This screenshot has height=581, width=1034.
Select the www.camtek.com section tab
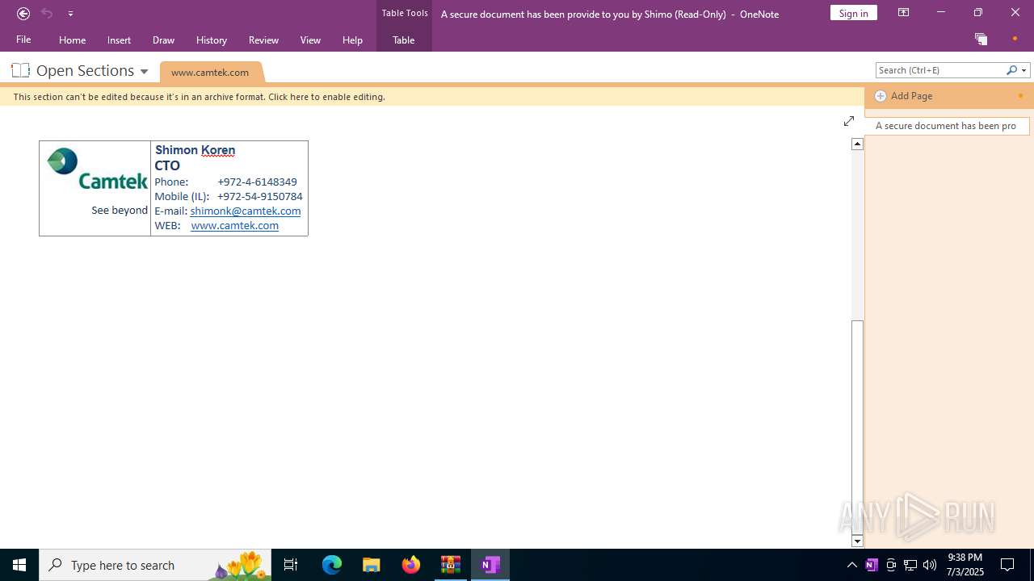[x=210, y=72]
